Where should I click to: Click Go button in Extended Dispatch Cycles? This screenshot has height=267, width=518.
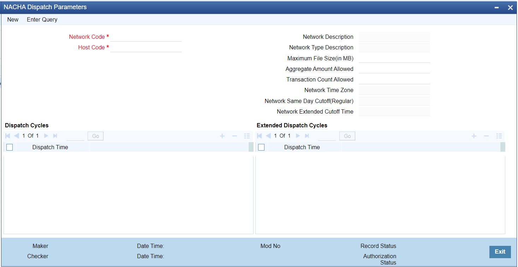click(347, 136)
